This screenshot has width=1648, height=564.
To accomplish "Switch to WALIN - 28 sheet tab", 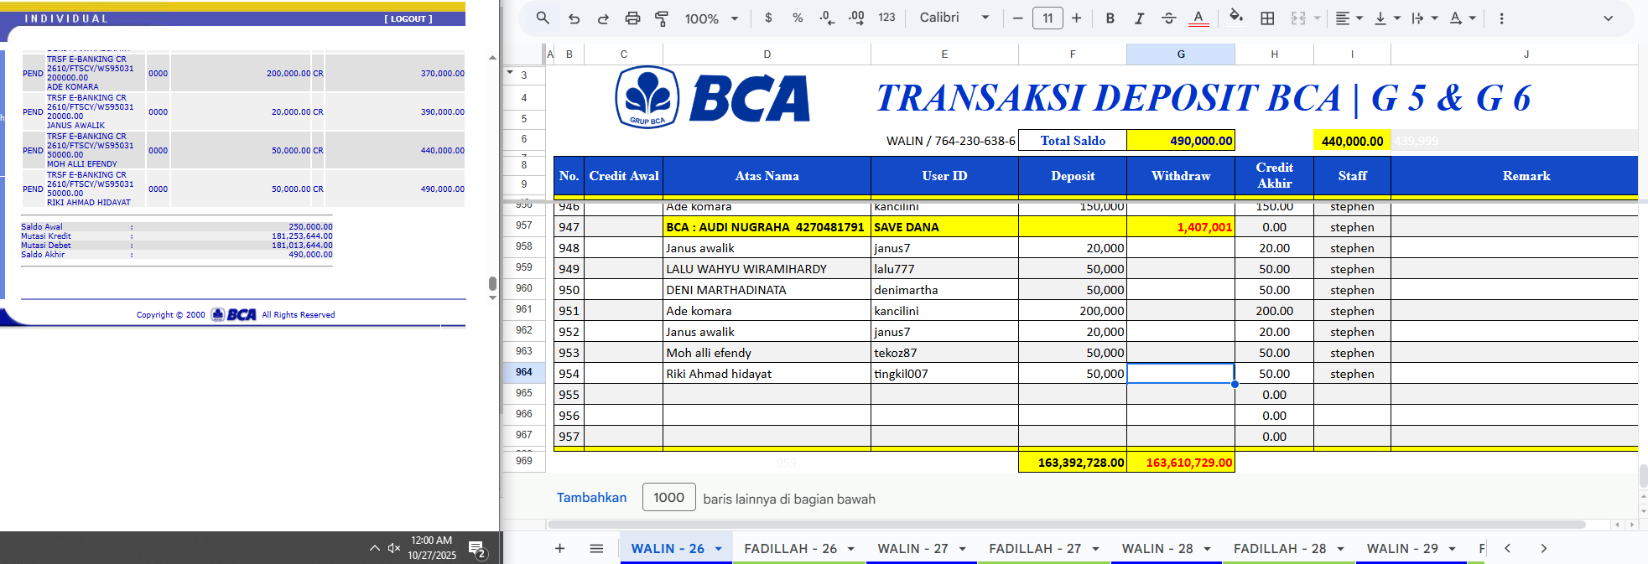I will pyautogui.click(x=1157, y=548).
